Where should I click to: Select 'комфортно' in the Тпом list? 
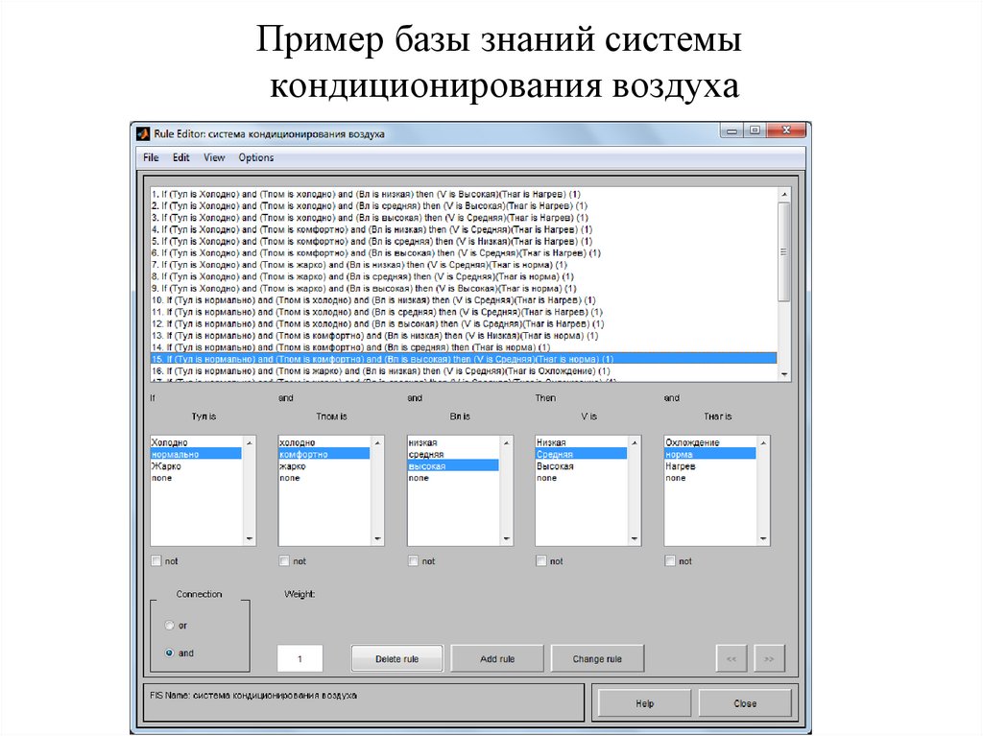coord(324,455)
